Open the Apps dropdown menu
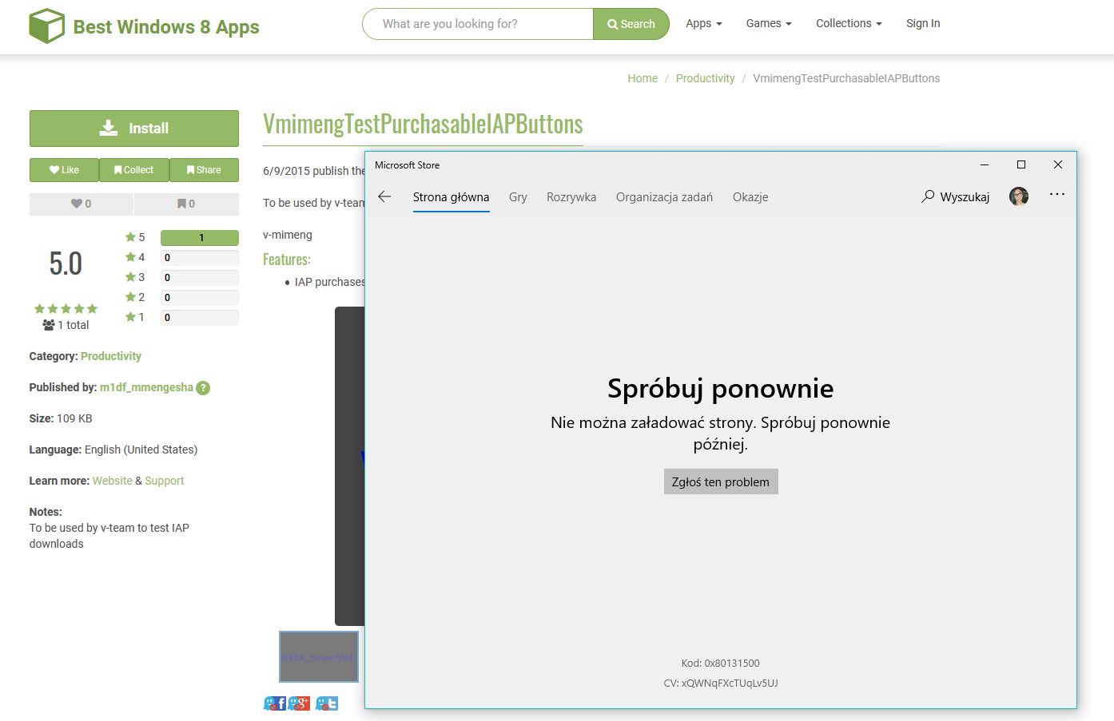Image resolution: width=1114 pixels, height=721 pixels. [x=703, y=24]
